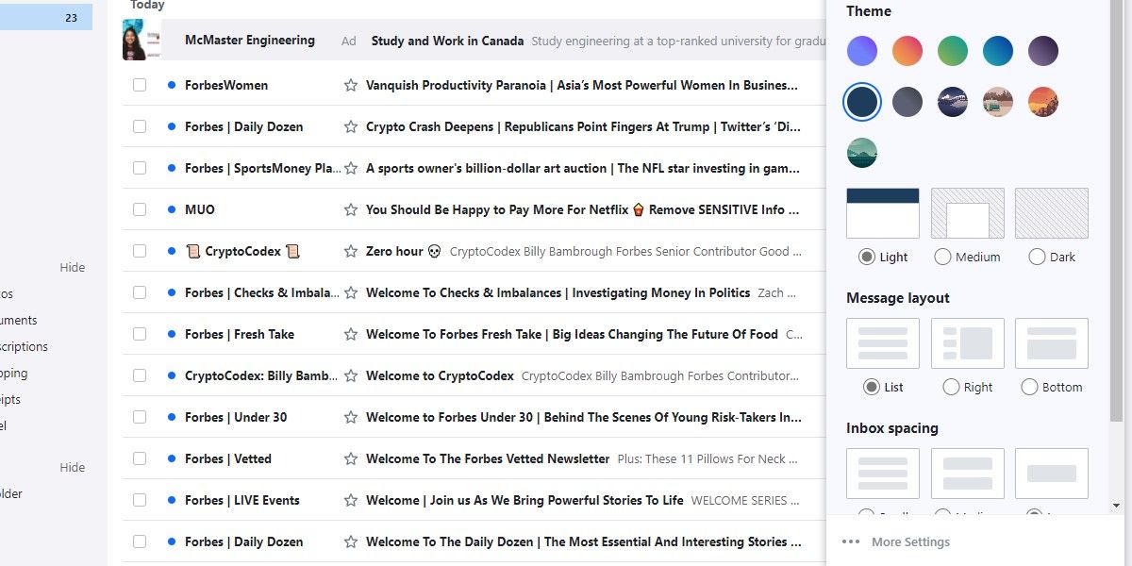The image size is (1132, 566).
Task: Select the Dark layout preview thumbnail
Action: 1051,212
